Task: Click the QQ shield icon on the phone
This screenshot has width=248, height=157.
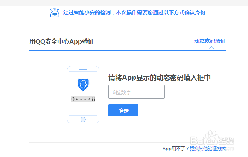Action: (83, 85)
